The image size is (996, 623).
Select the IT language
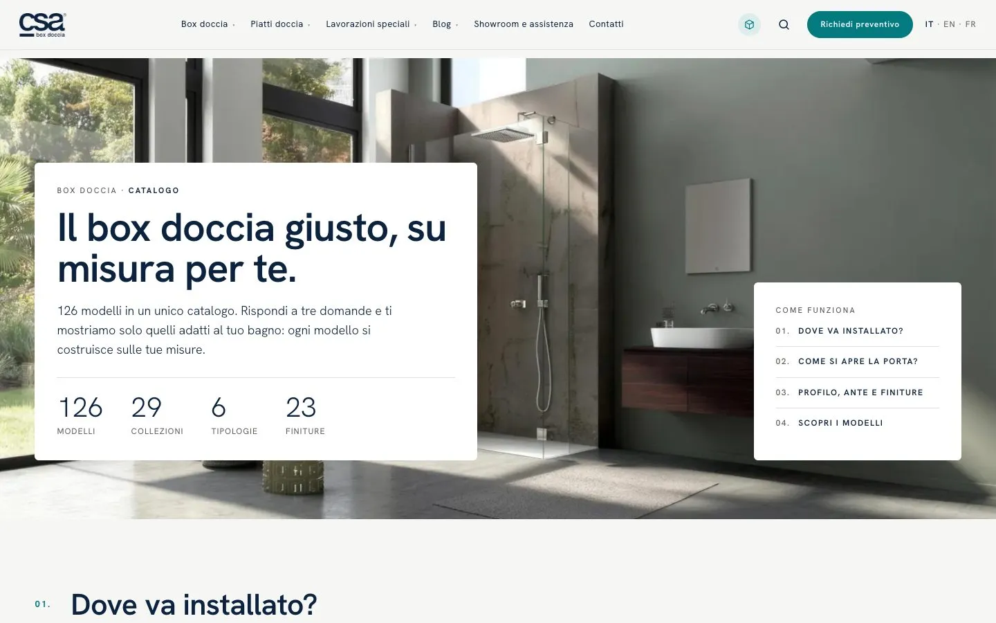[x=929, y=24]
